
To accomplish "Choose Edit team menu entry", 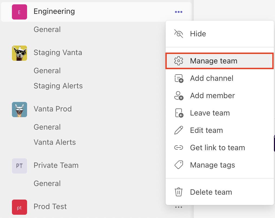I will [x=220, y=130].
